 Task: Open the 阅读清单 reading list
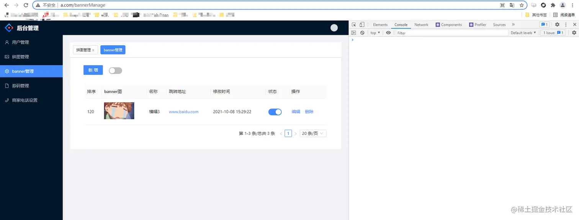564,15
